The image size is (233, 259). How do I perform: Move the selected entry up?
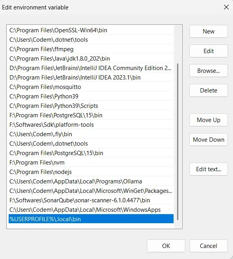208,120
